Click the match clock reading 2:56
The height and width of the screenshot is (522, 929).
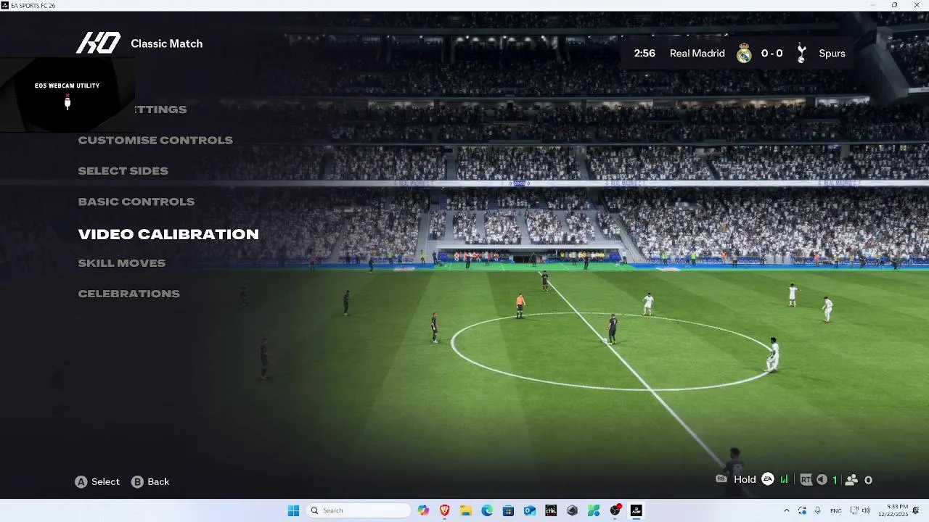click(644, 53)
